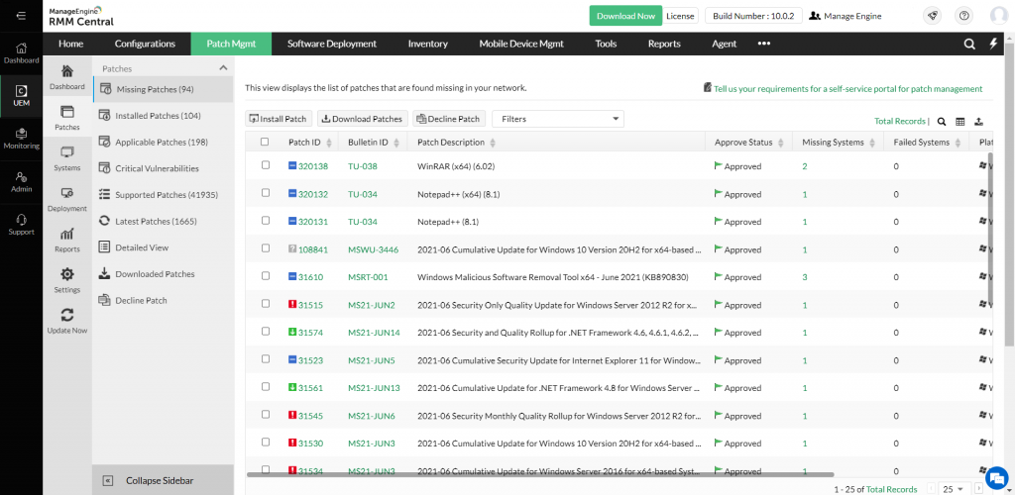Open Systems in the gray sidebar
Viewport: 1015px width, 495px height.
pyautogui.click(x=67, y=158)
